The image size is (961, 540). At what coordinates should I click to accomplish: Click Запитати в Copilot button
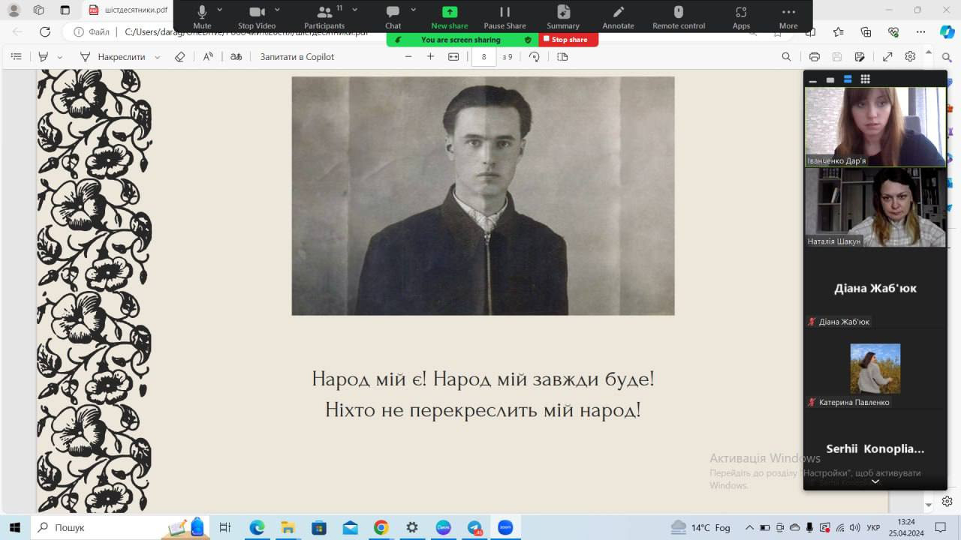pos(297,57)
